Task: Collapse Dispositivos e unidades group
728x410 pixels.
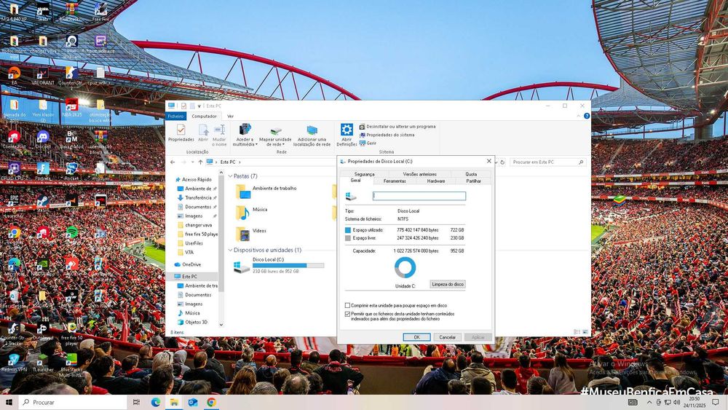Action: 230,250
